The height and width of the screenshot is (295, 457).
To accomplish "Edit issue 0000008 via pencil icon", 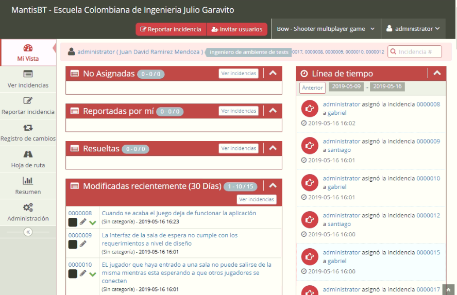I will tap(83, 222).
